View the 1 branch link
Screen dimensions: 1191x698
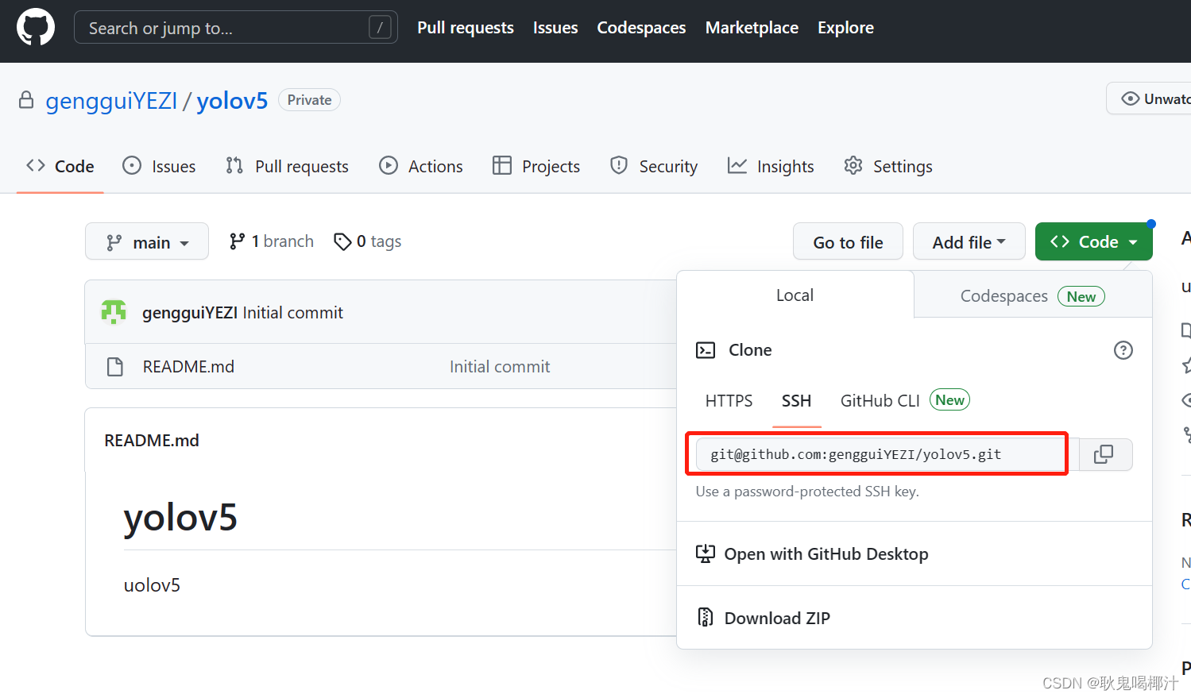(x=271, y=241)
